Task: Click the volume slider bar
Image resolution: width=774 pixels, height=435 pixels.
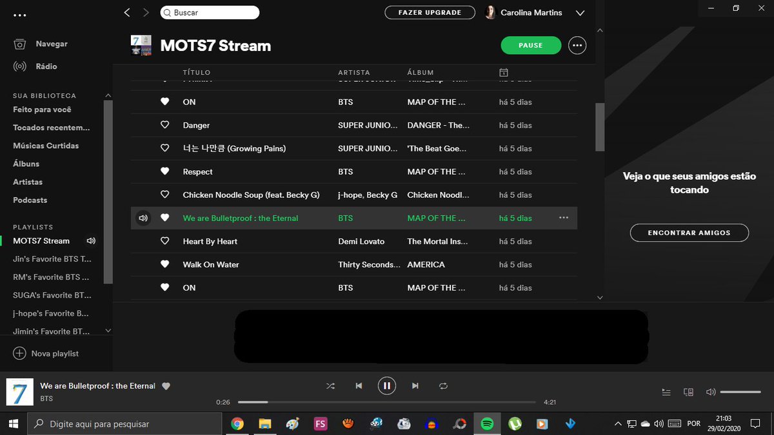Action: [x=740, y=392]
